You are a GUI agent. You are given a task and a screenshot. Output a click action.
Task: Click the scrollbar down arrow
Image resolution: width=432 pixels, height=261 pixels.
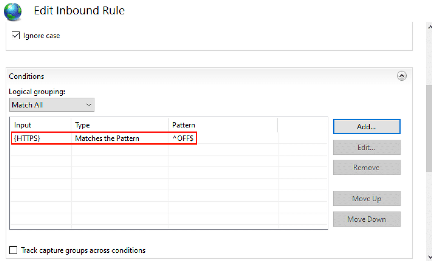[429, 257]
